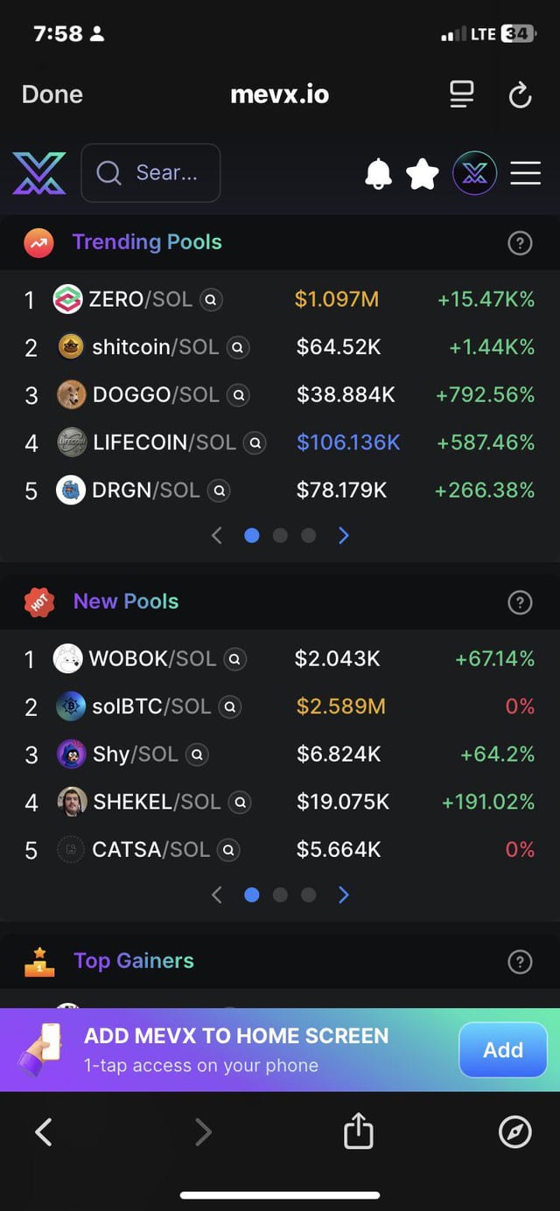
Task: Reload the page with refresh icon
Action: 520,94
